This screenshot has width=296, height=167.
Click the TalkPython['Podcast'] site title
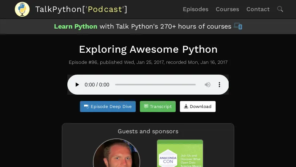click(81, 9)
